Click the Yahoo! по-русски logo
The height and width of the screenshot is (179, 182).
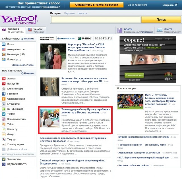19,20
